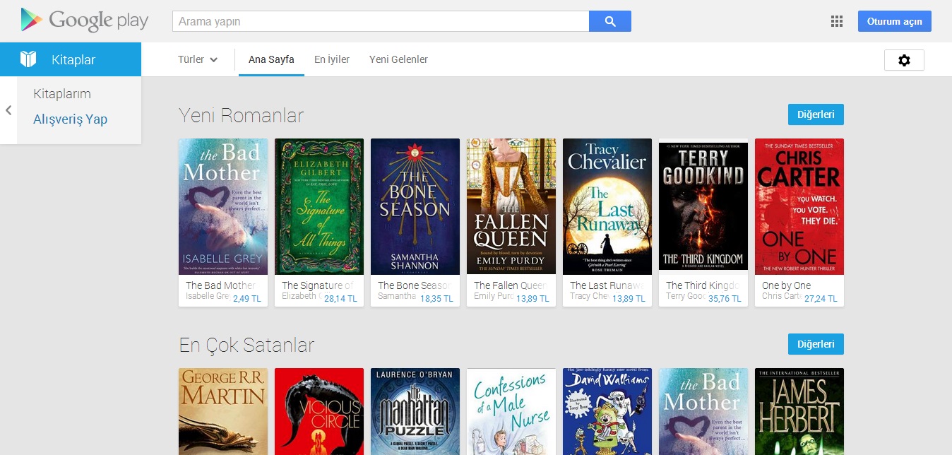Screen dimensions: 952x455
Task: Click the 27,24 TL price
Action: coord(821,299)
